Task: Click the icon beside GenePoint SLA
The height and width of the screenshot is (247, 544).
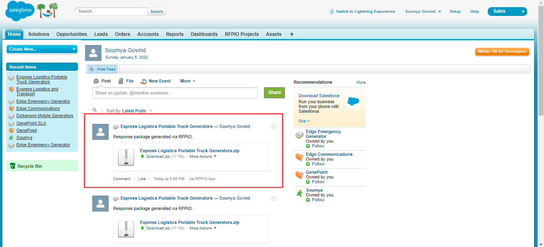Action: pyautogui.click(x=12, y=123)
